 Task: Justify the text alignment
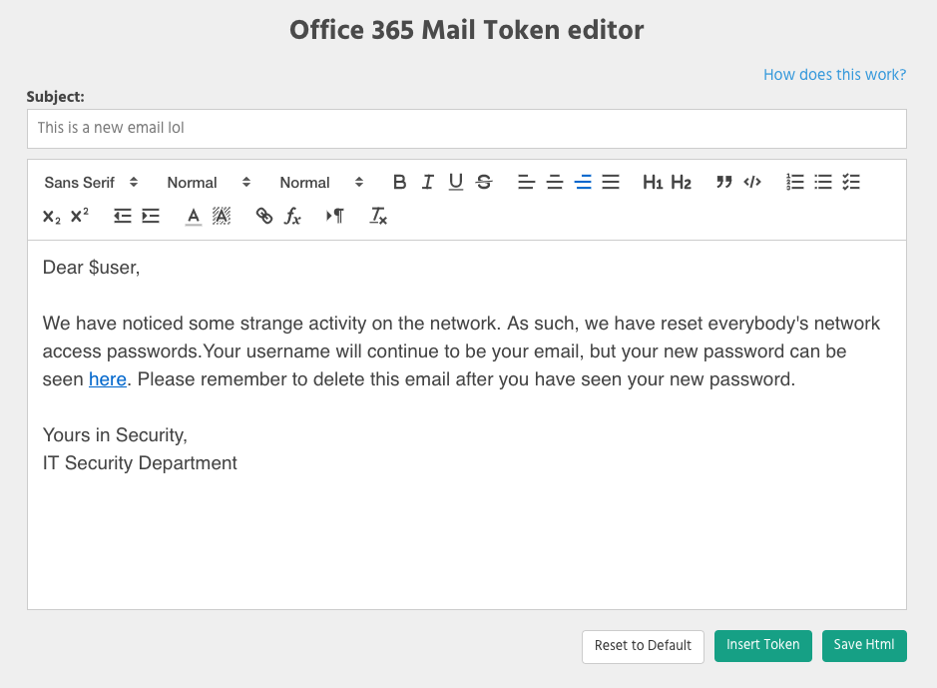(x=611, y=183)
